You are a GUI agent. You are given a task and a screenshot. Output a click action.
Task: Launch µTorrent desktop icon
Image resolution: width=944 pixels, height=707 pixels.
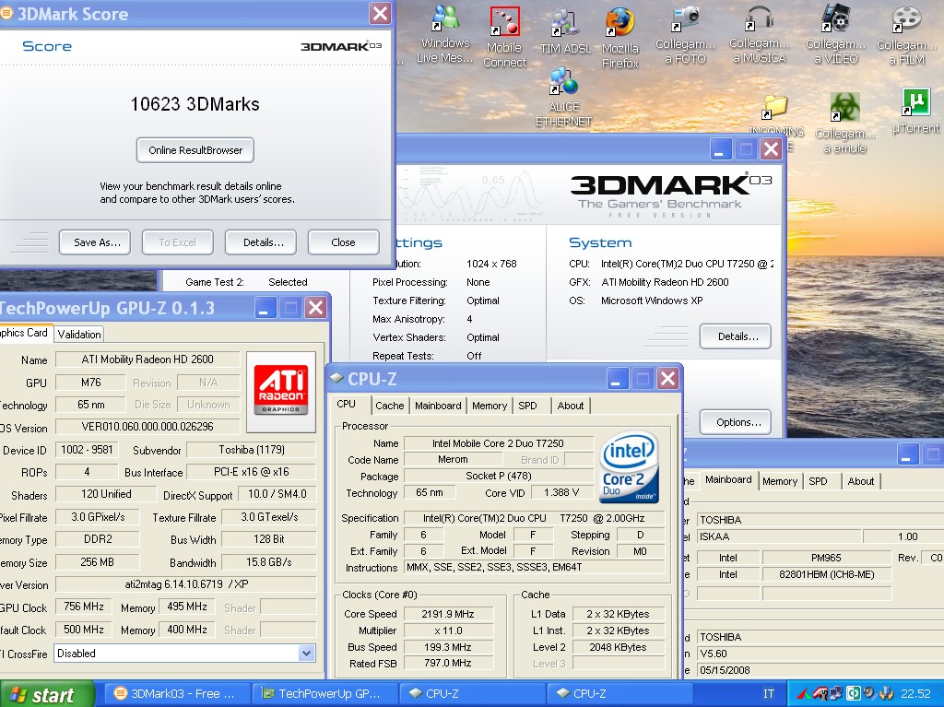click(915, 111)
